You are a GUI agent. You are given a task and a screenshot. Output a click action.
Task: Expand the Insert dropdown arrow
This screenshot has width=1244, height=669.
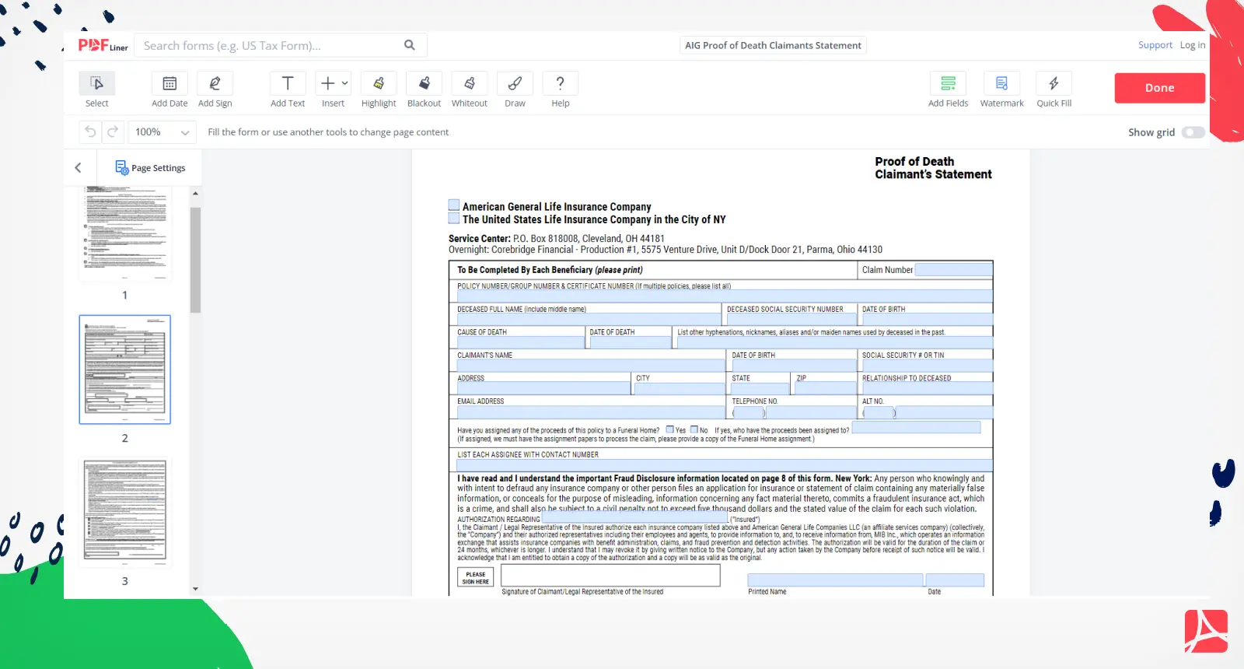[345, 83]
